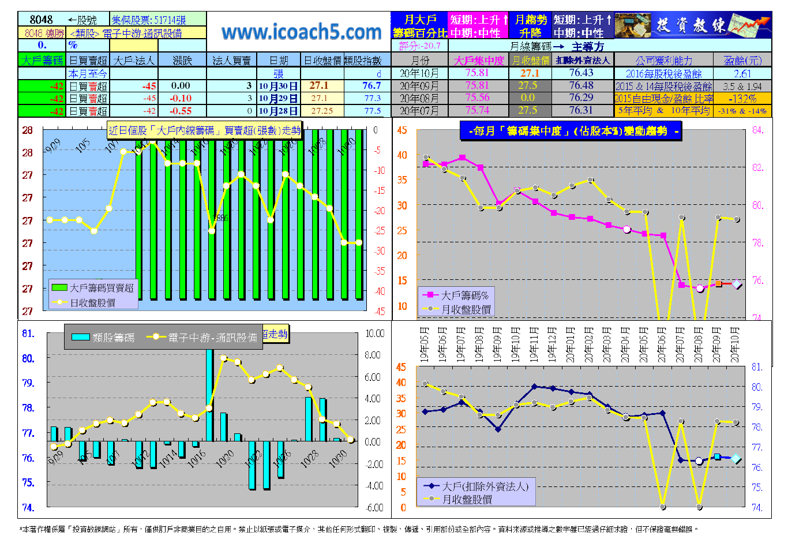Click the 2016每股稅後盈餘 link
Viewport: 788px width, 558px height.
[663, 73]
